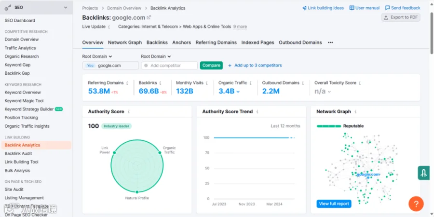Open Position Tracking in sidebar

coord(21,118)
